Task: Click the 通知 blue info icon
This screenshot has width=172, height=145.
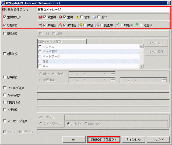Action: [94, 17]
